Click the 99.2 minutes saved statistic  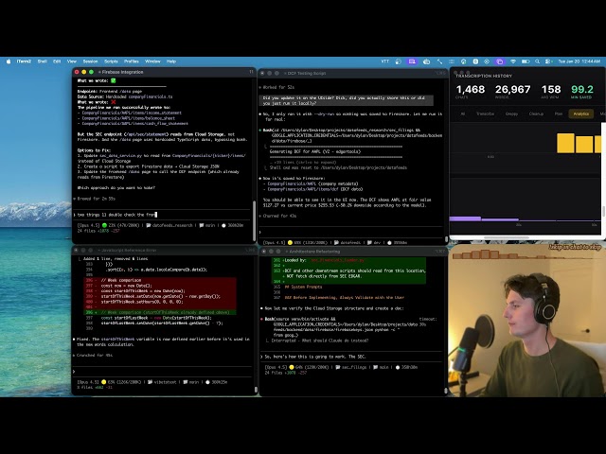581,91
